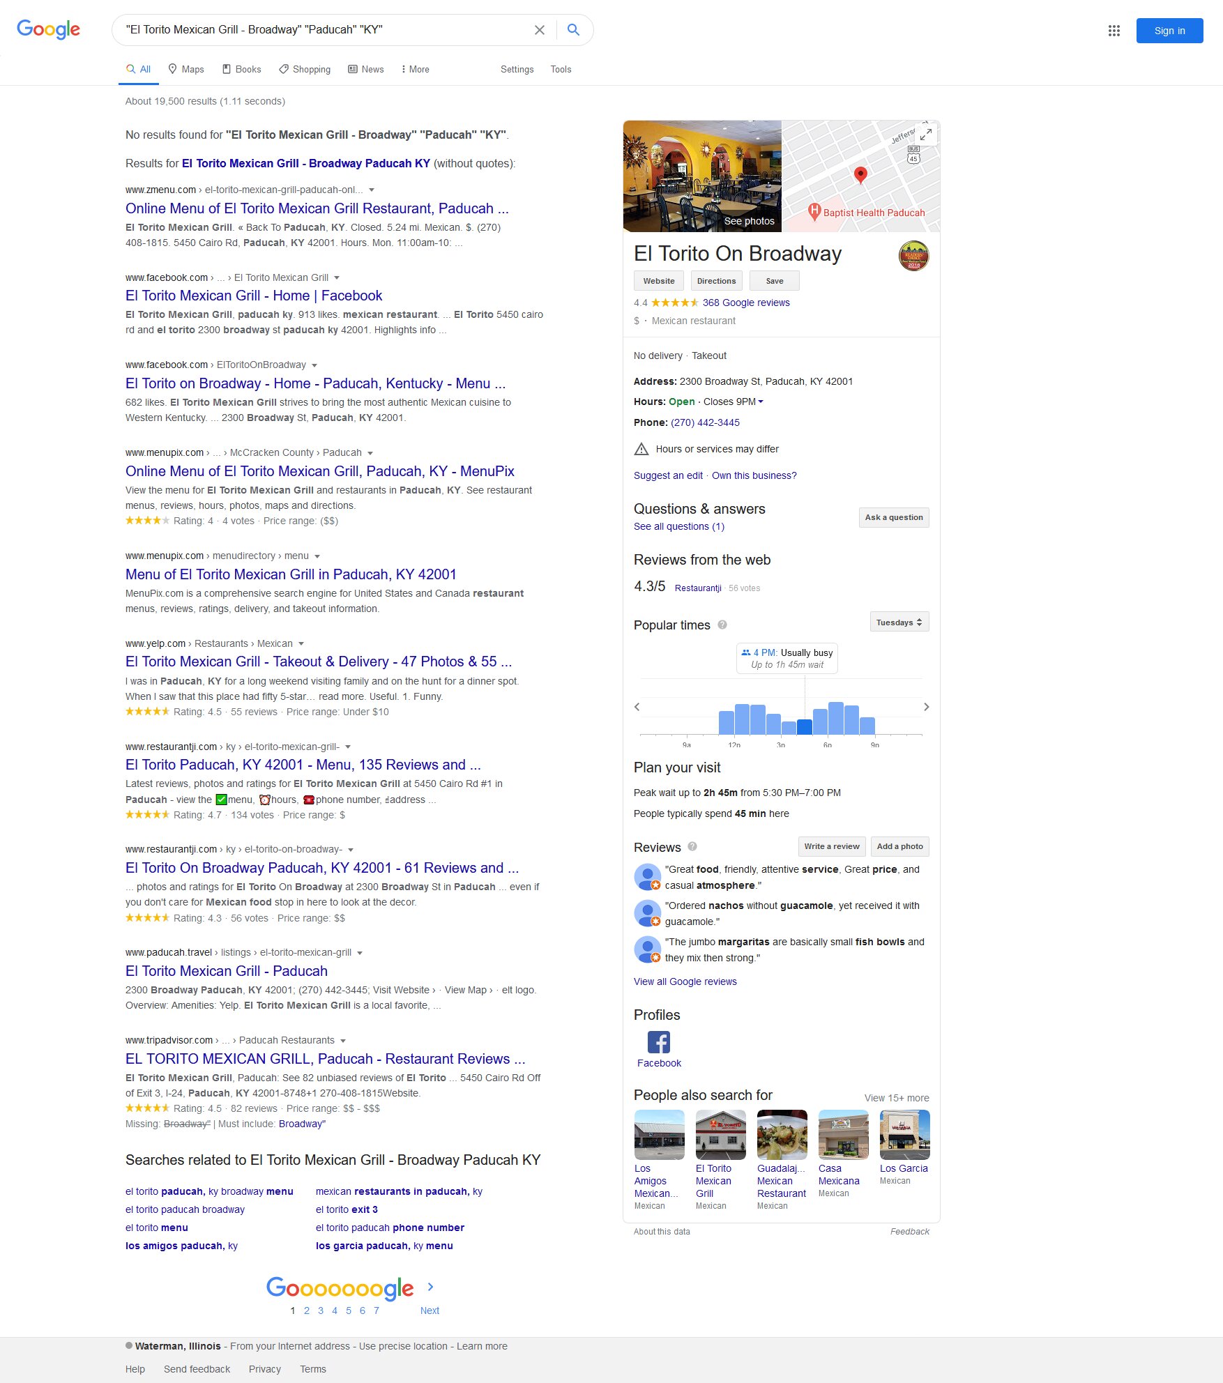Click avatar of the jumbo margaritas reviewer
The width and height of the screenshot is (1223, 1383).
click(647, 949)
